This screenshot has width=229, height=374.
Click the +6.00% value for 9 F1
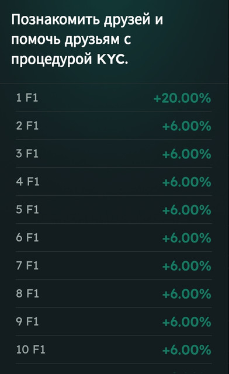(x=187, y=322)
